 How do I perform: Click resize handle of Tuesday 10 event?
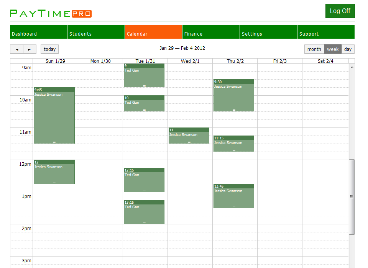pyautogui.click(x=145, y=110)
